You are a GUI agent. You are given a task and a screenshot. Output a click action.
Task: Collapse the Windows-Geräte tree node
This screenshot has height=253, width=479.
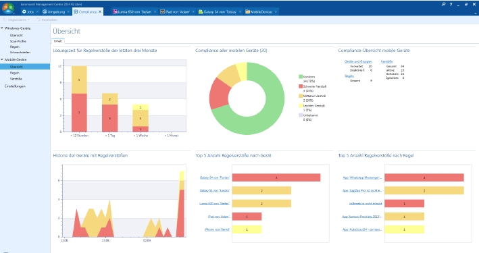(x=2, y=28)
